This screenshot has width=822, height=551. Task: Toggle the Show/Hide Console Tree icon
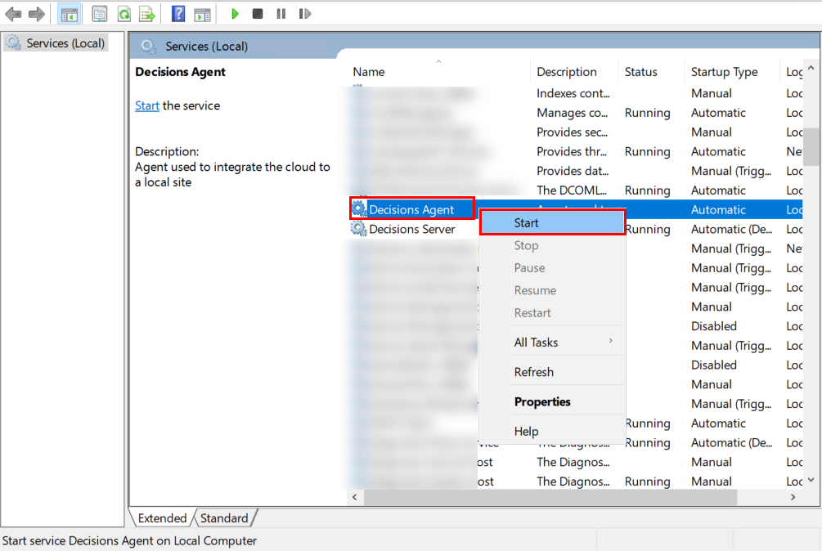click(x=70, y=14)
